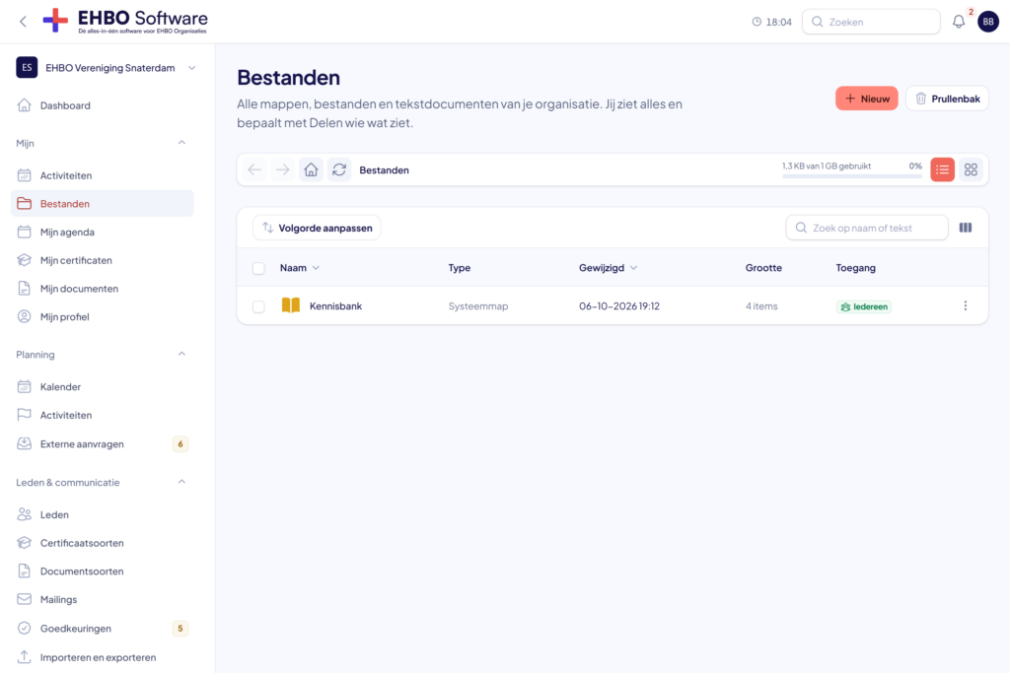Go to Kalender in the sidebar

point(103,386)
